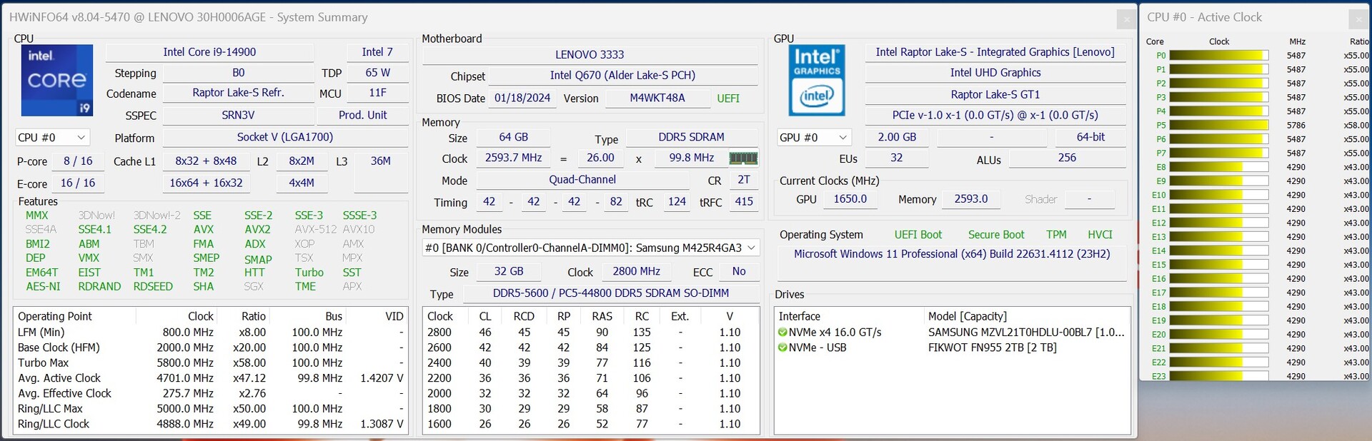The image size is (1372, 441).
Task: Click the AES-NI feature flag
Action: (x=43, y=286)
